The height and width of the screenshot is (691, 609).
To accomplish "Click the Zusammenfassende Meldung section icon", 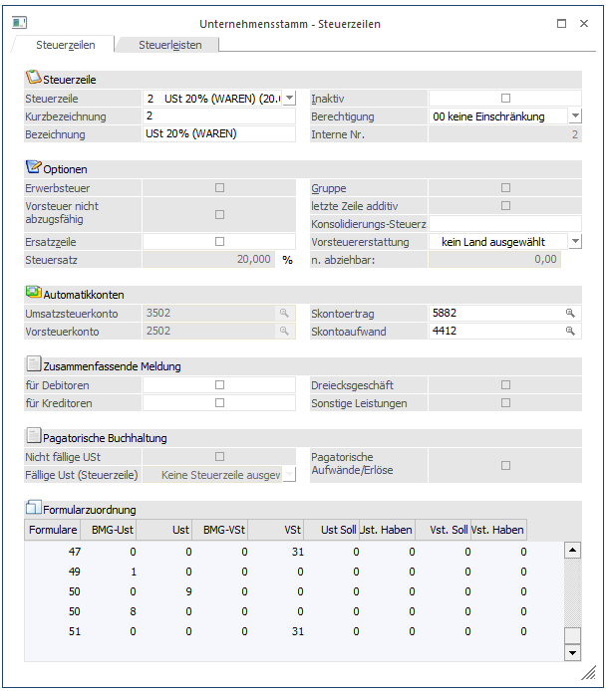I will point(33,364).
